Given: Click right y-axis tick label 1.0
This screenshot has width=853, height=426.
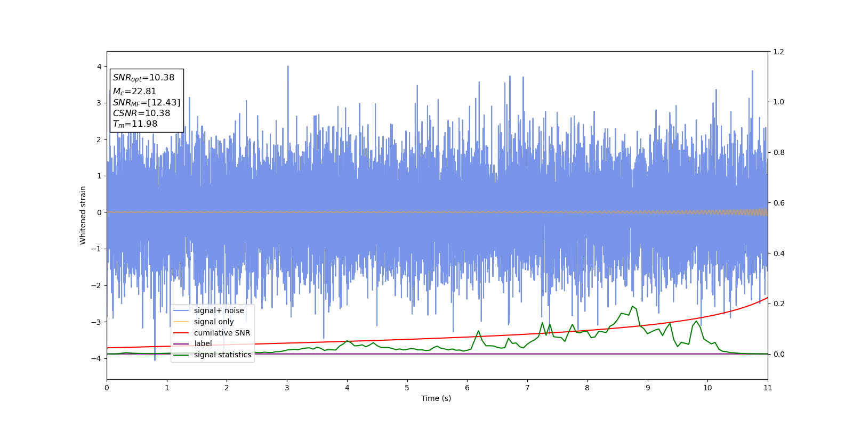Looking at the screenshot, I should pos(778,102).
